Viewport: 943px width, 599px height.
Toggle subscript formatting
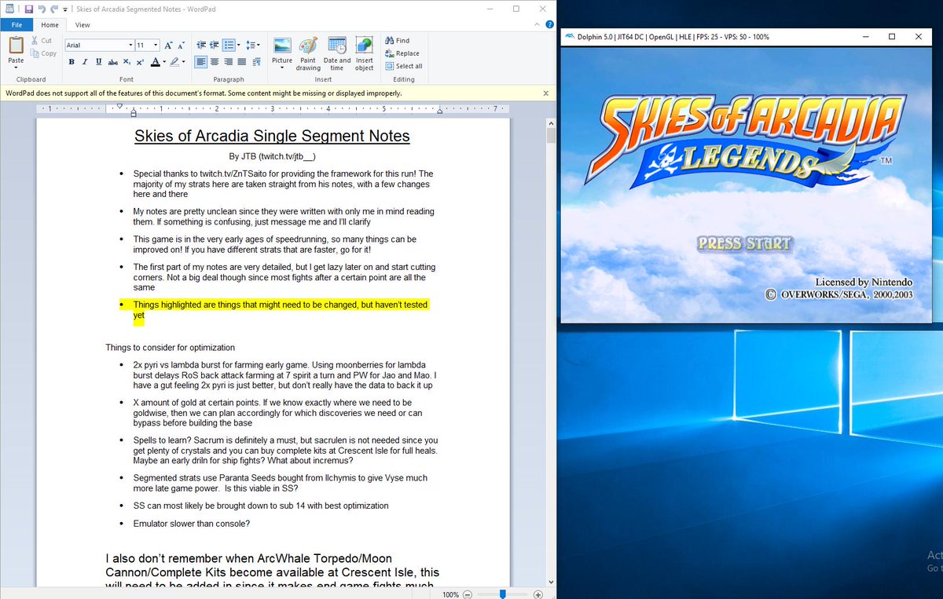tap(127, 62)
